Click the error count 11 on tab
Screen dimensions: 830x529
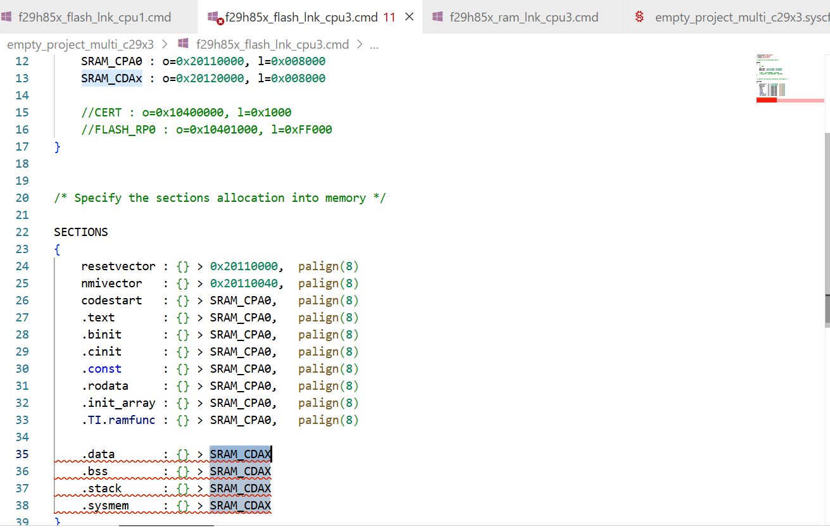coord(389,17)
